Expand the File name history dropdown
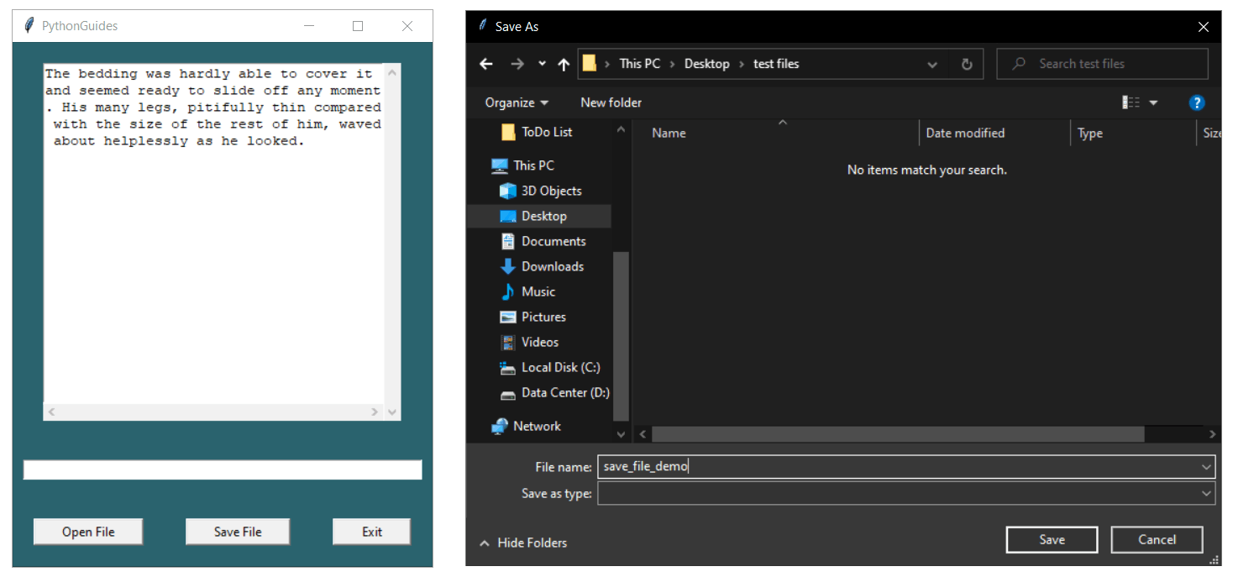 tap(1206, 466)
